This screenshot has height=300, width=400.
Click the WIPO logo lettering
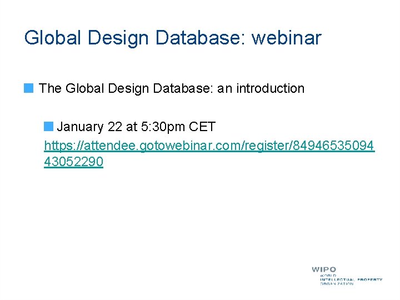(x=324, y=269)
